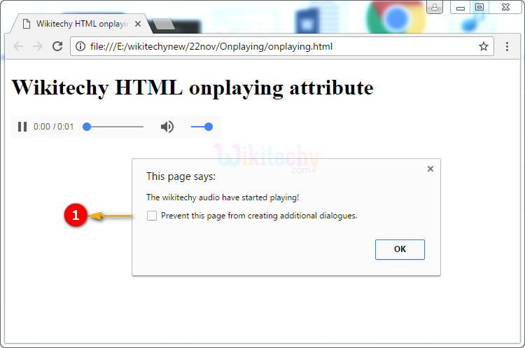Pause the audio player

22,127
